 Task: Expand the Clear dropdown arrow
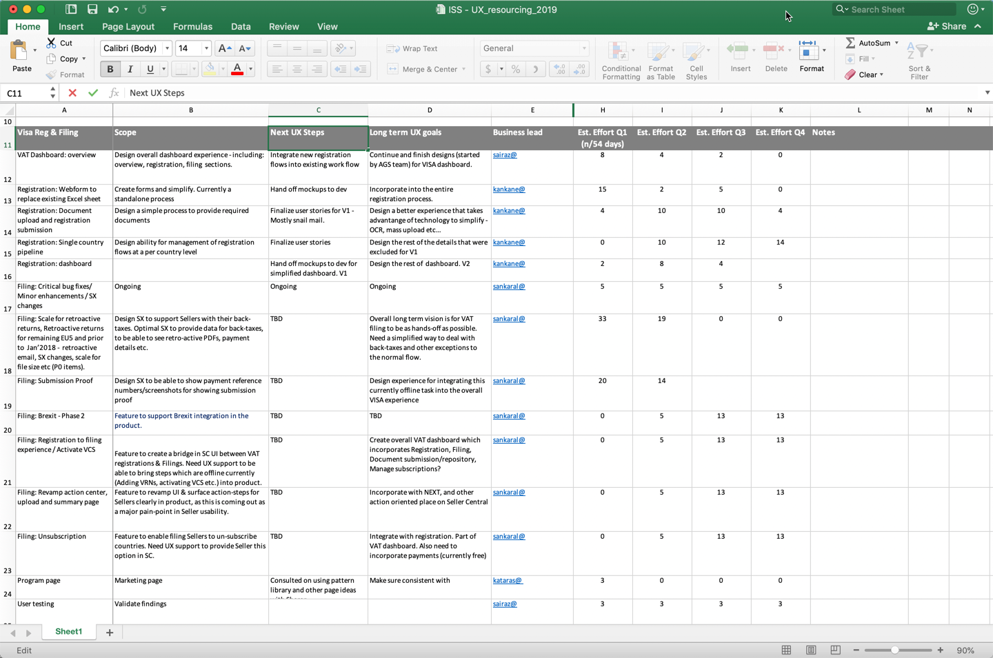tap(881, 74)
